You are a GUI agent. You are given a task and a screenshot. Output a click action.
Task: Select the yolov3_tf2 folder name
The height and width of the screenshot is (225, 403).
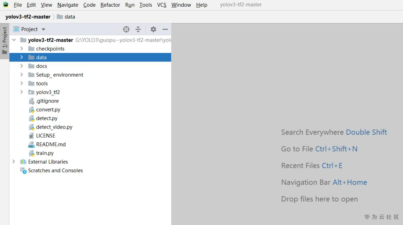tap(48, 92)
